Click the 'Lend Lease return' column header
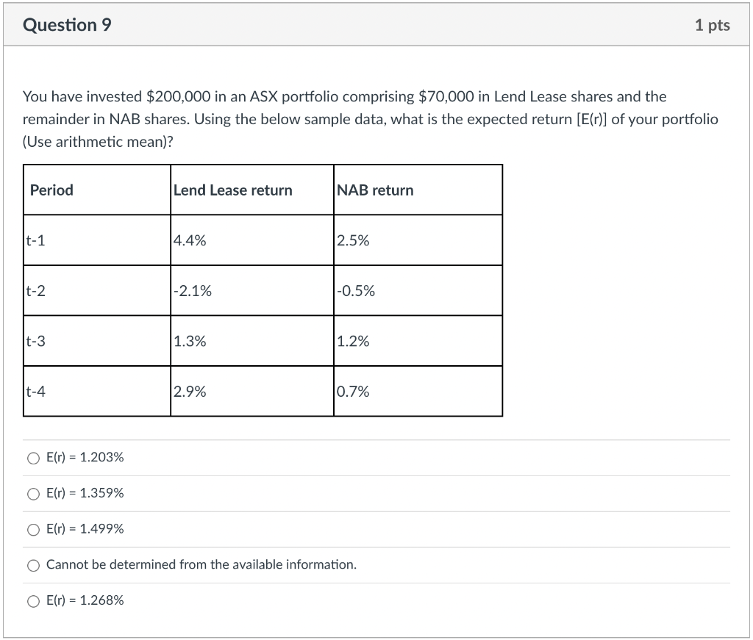Screen dimensions: 753x640 [233, 190]
